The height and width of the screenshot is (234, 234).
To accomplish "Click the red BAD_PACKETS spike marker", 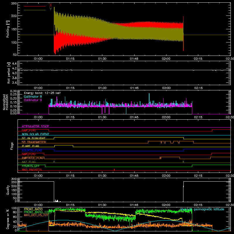I will point(114,170).
